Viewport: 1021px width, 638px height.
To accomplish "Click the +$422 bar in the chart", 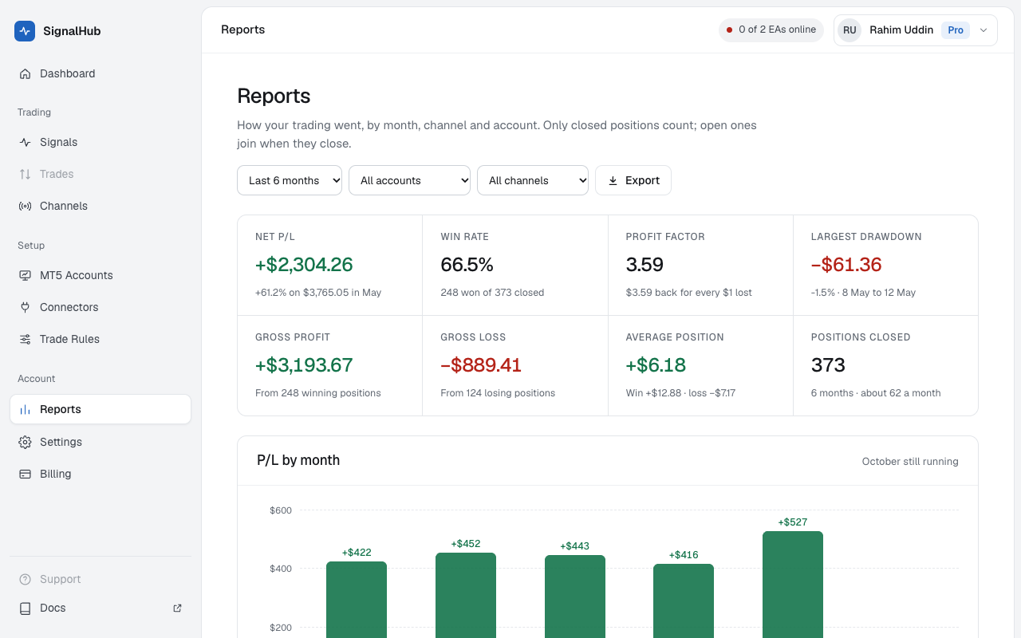I will coord(357,600).
